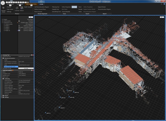This screenshot has height=121, width=166.
Task: Open the Filtering Tool
Action: click(x=56, y=7)
